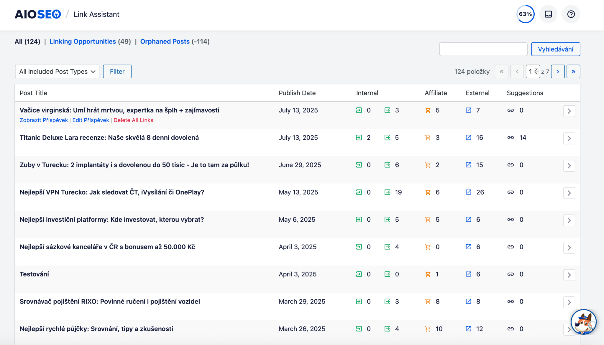Click the 63% SEO score ring
The image size is (604, 345).
tap(525, 14)
